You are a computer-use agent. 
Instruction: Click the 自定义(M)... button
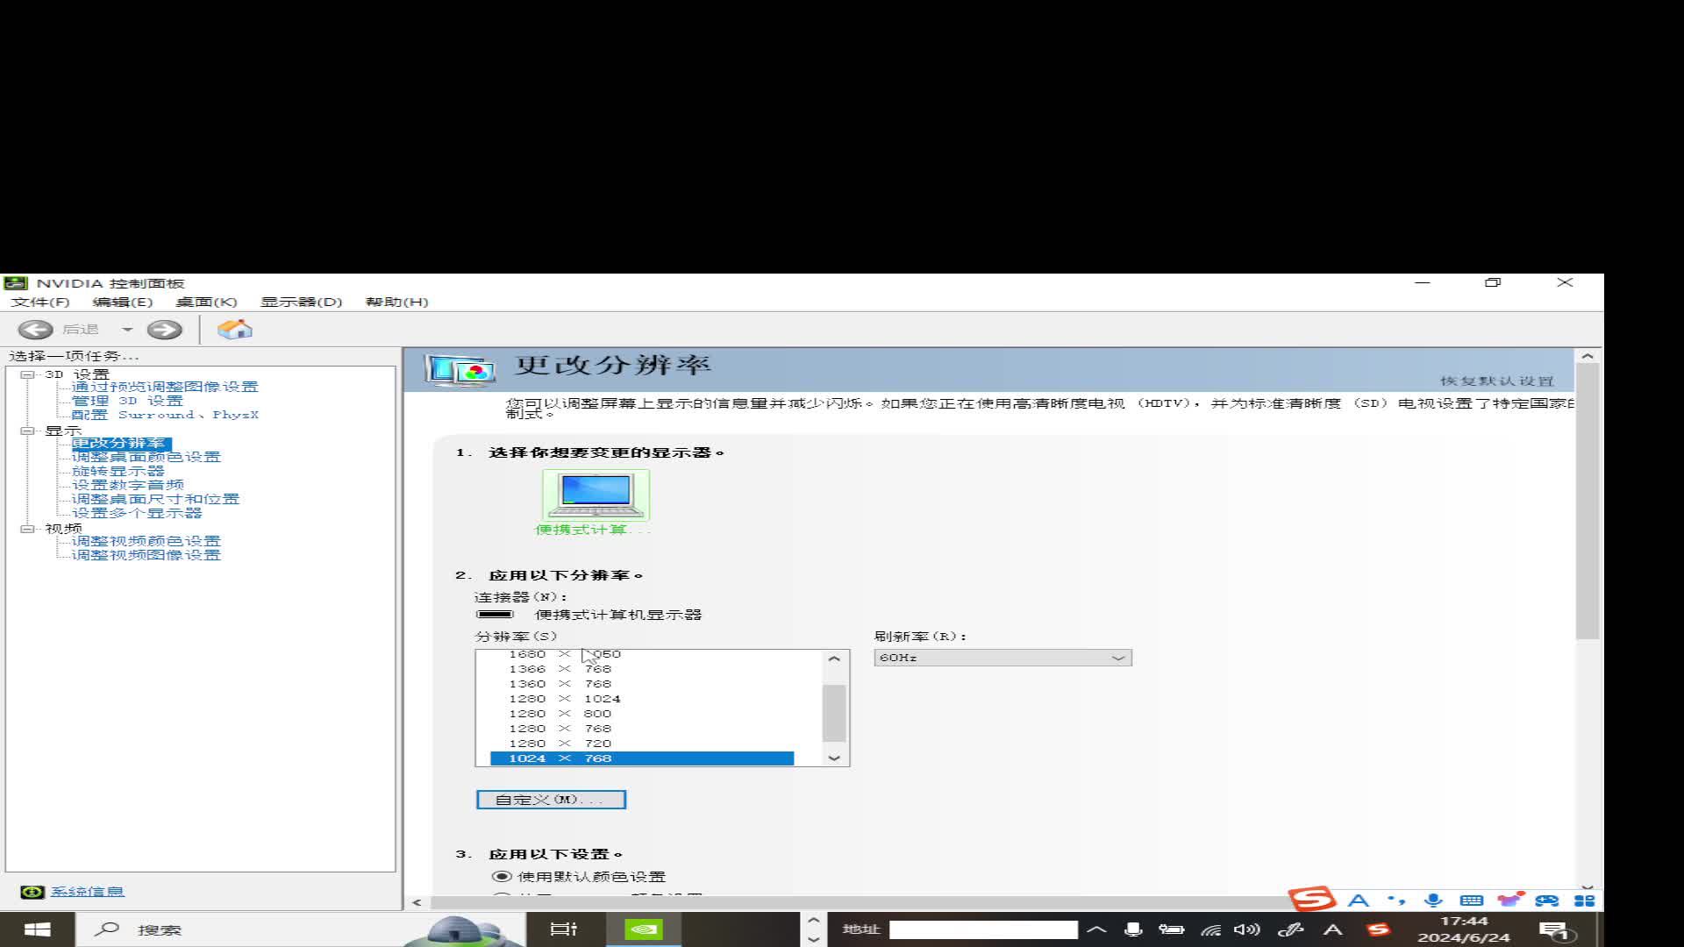coord(551,800)
